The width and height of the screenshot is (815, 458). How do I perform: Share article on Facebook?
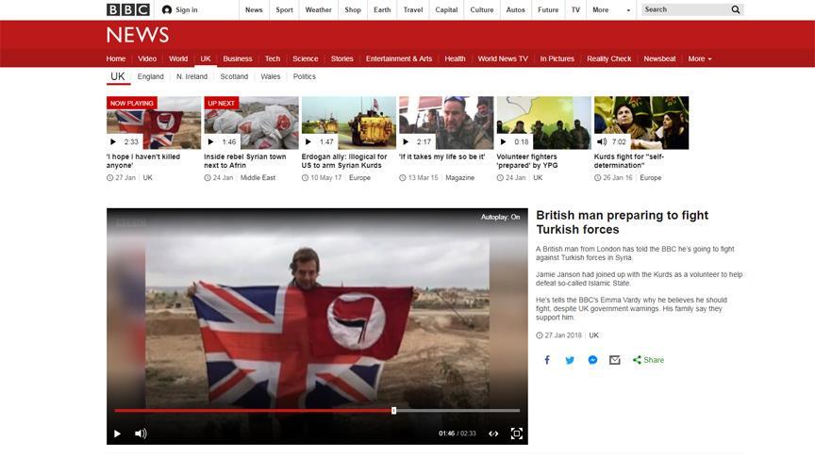click(547, 360)
